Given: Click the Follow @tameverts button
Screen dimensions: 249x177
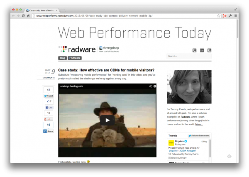Looking at the screenshot, I should [199, 135].
